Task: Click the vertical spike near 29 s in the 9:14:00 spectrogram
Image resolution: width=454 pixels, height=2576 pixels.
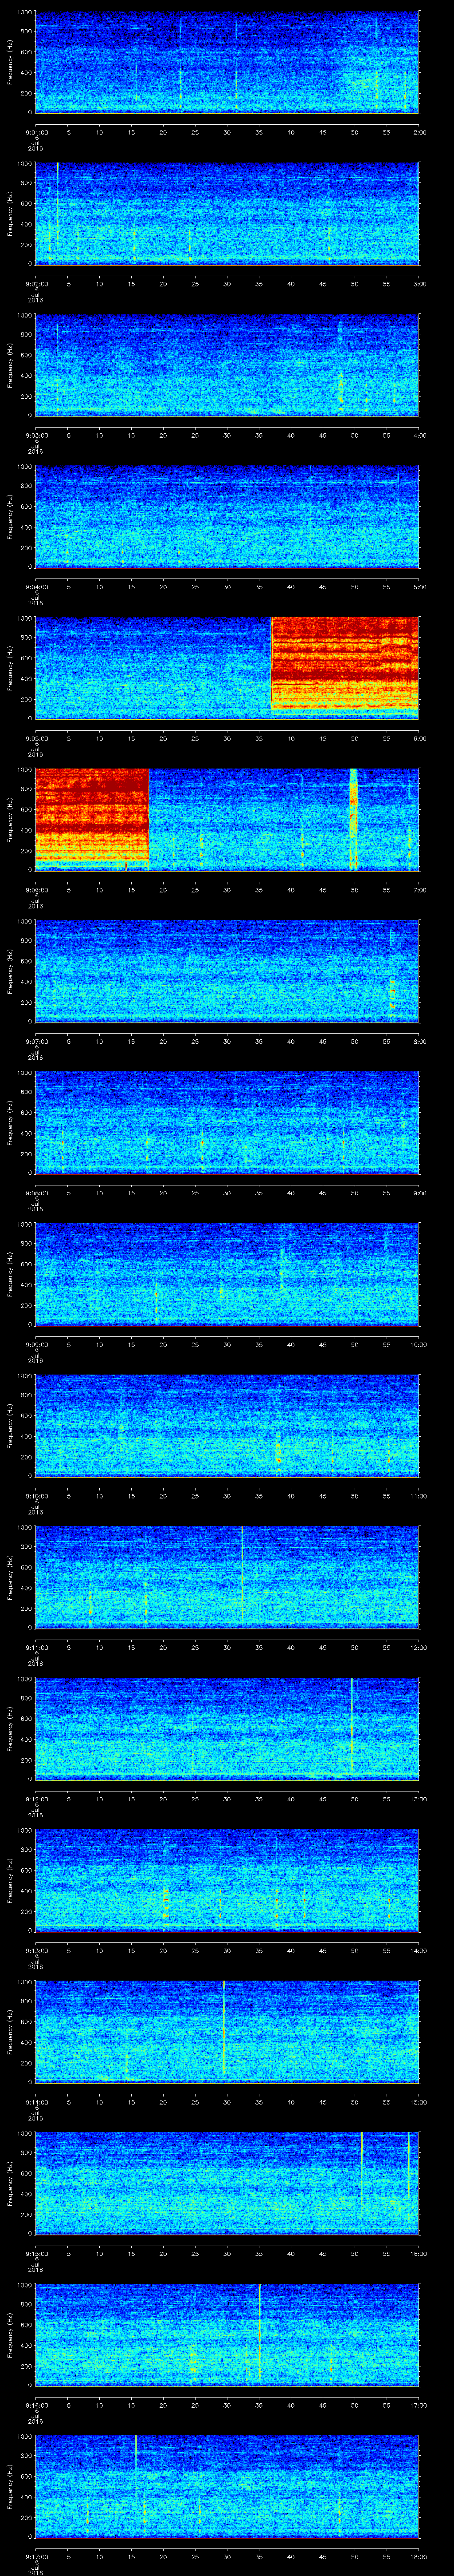Action: [224, 2029]
